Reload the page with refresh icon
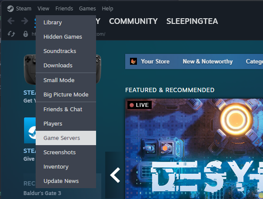Screen dimensions: 263x199 pos(11,34)
